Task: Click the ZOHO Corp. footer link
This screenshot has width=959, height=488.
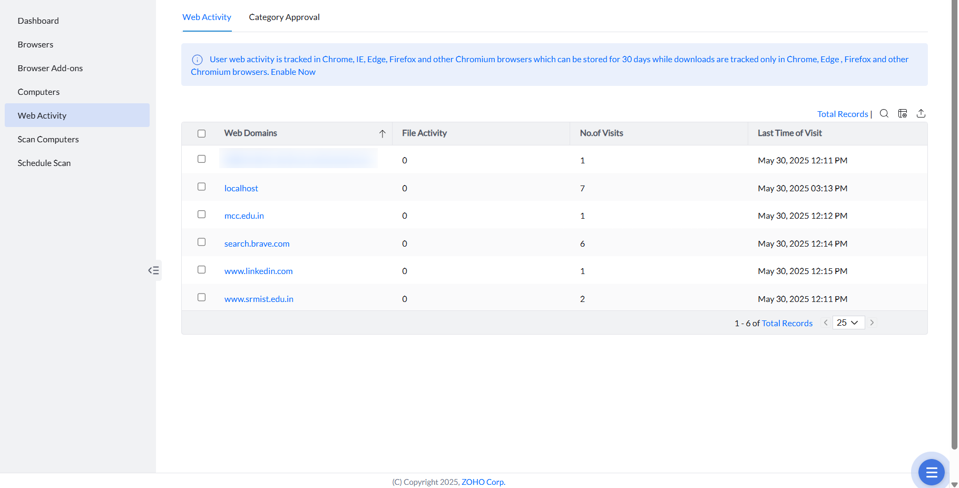Action: click(483, 482)
